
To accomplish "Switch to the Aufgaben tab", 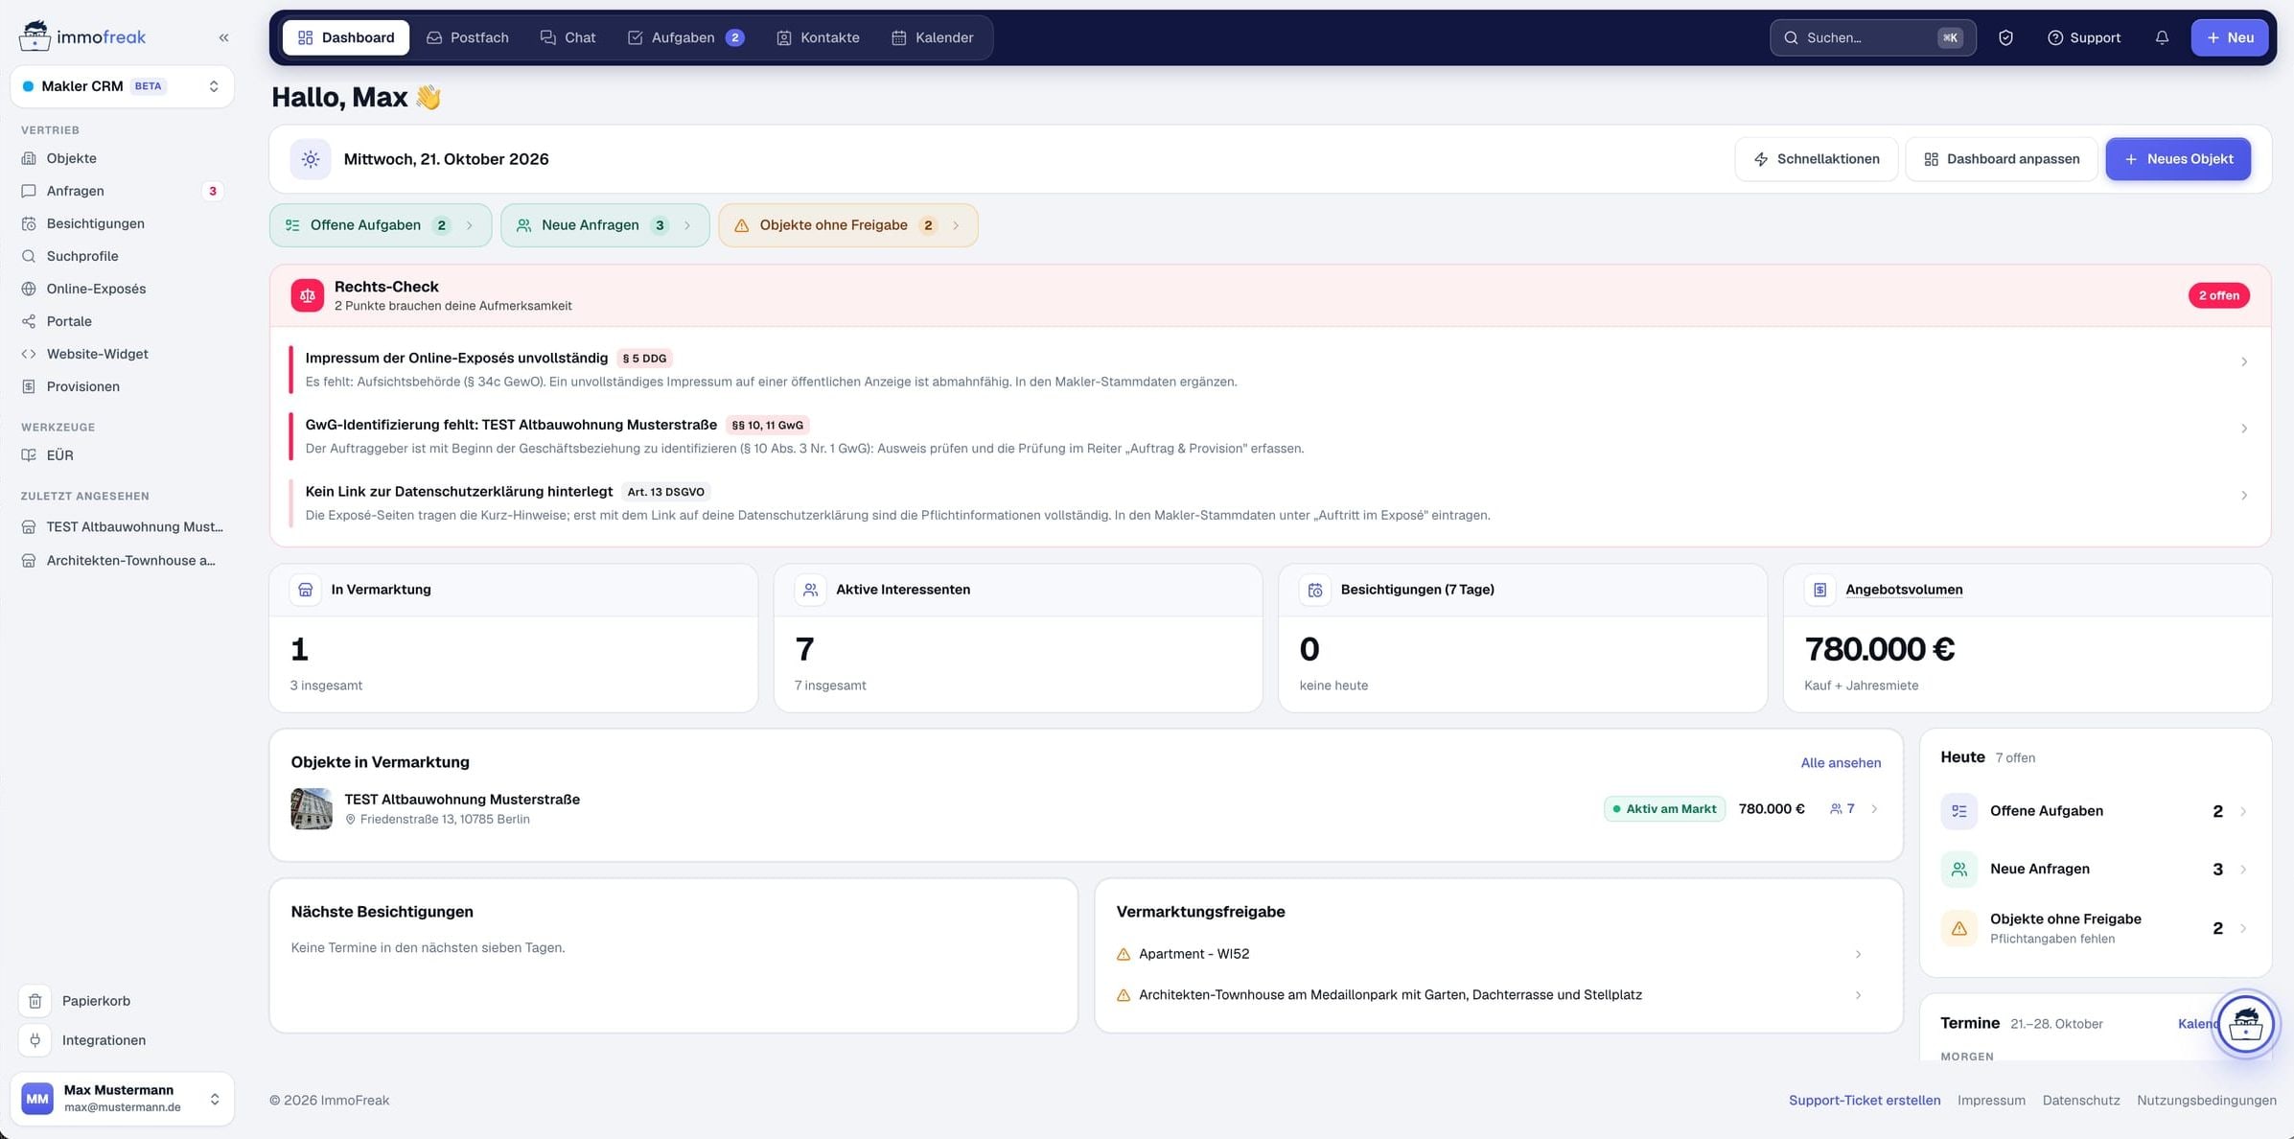I will coord(685,37).
